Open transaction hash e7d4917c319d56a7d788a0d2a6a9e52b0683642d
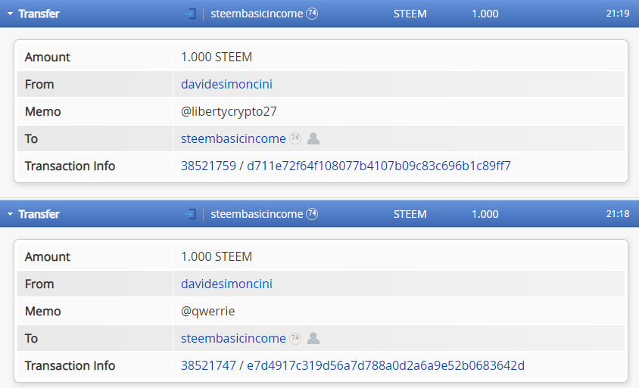Screen dimensions: 639x388 click(385, 365)
